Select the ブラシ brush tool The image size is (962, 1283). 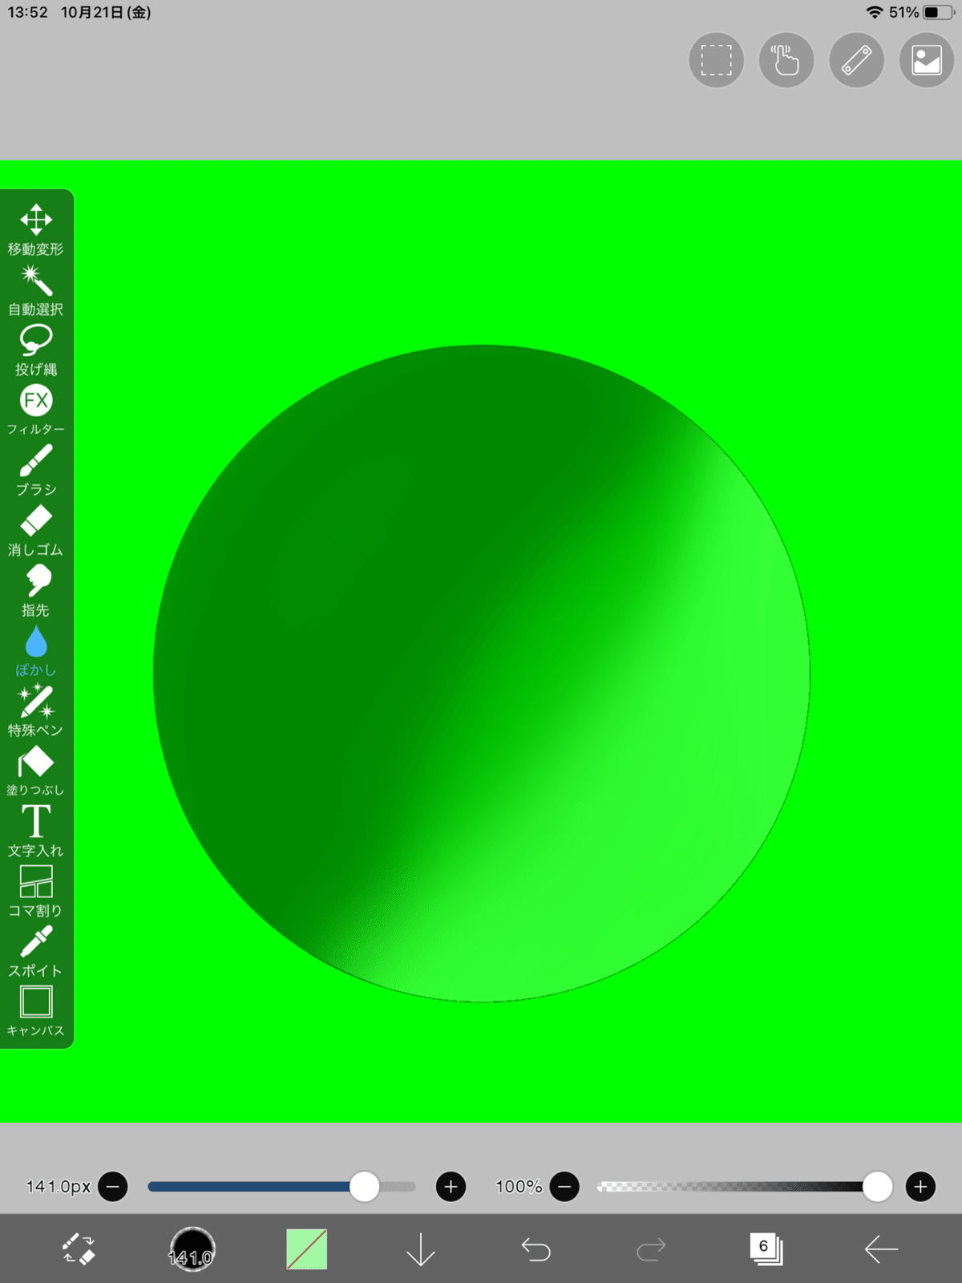coord(36,471)
